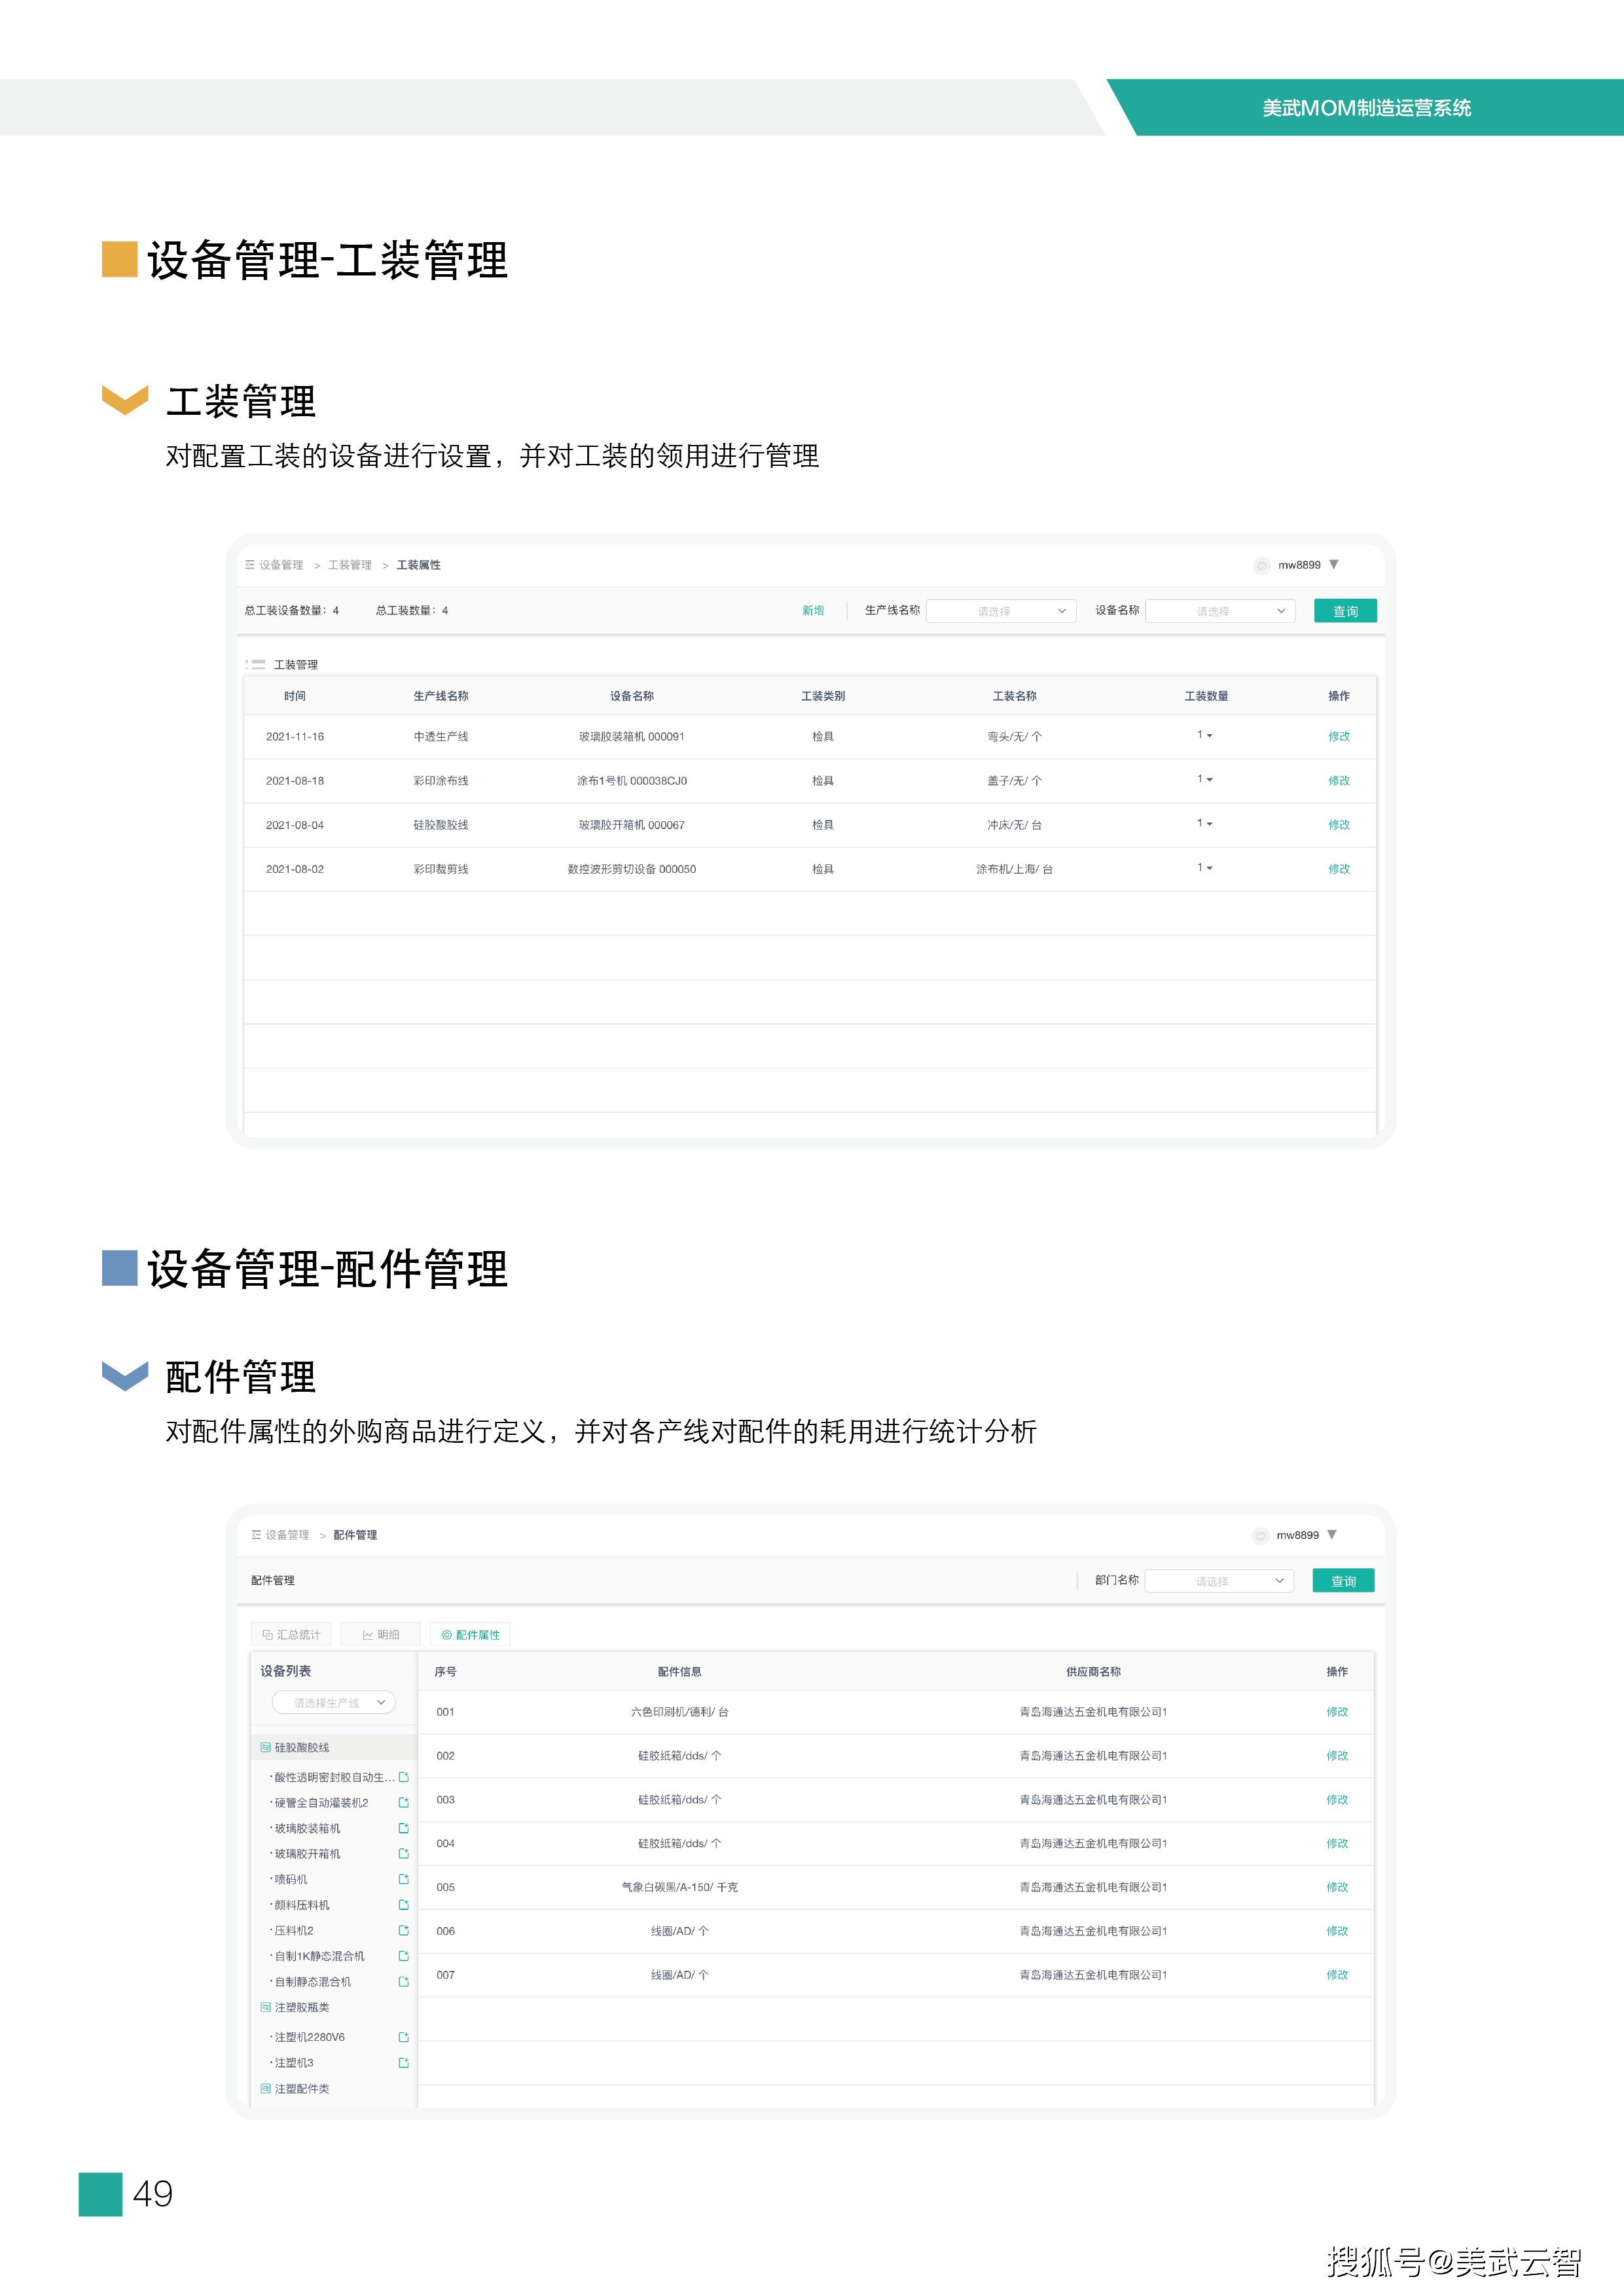Switch to the 汇总统计 tab
The image size is (1624, 2296).
click(x=291, y=1635)
